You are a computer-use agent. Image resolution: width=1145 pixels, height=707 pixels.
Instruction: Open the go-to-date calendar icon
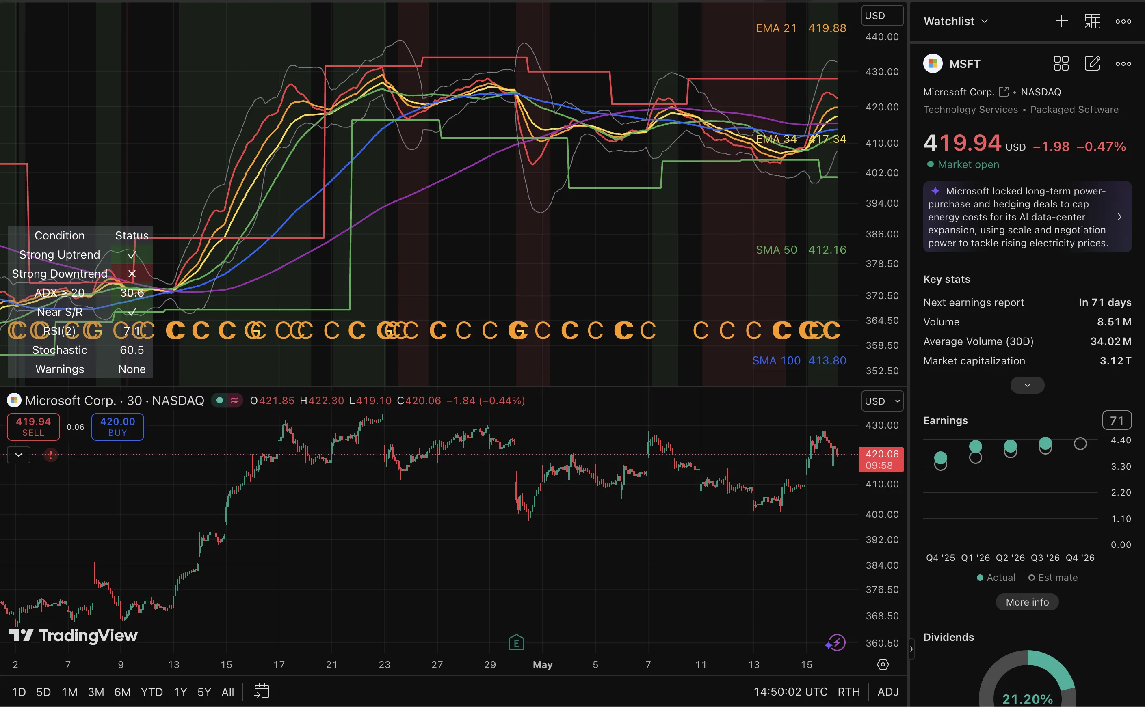click(262, 691)
